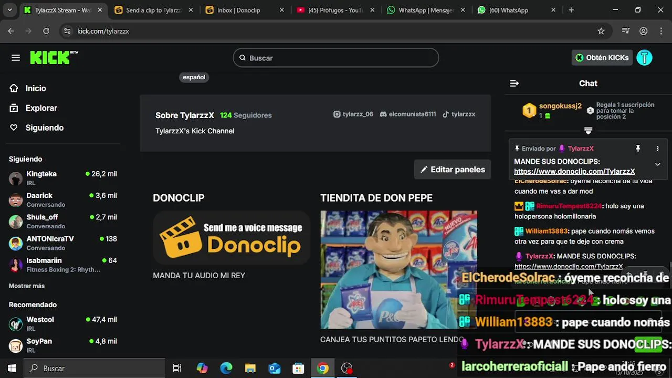The width and height of the screenshot is (672, 378).
Task: Open the Windows Start menu
Action: (12, 368)
